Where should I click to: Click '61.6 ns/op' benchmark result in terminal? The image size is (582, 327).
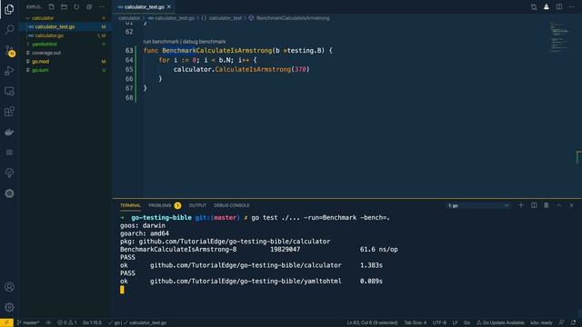point(378,249)
